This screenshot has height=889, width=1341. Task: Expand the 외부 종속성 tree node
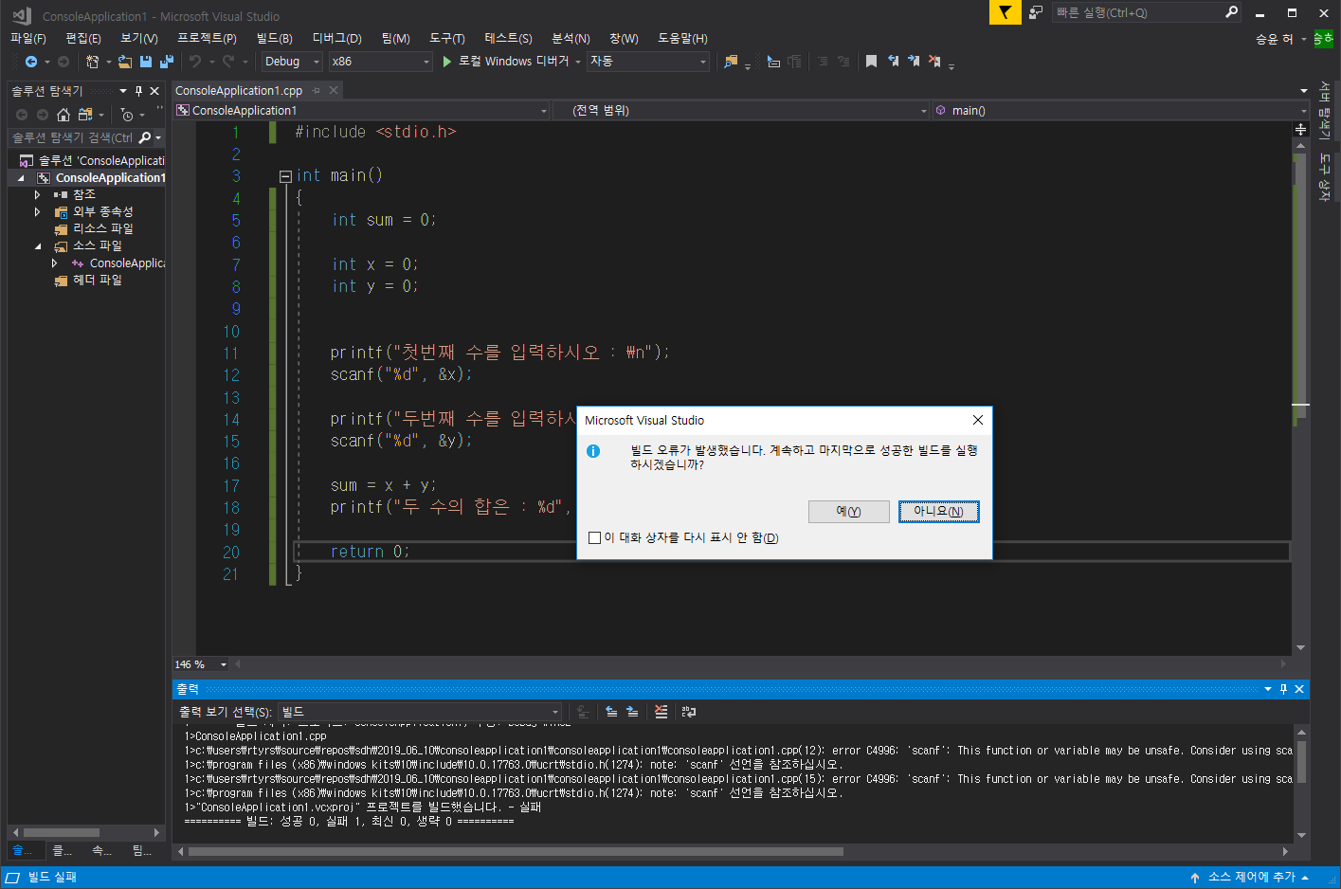point(37,211)
